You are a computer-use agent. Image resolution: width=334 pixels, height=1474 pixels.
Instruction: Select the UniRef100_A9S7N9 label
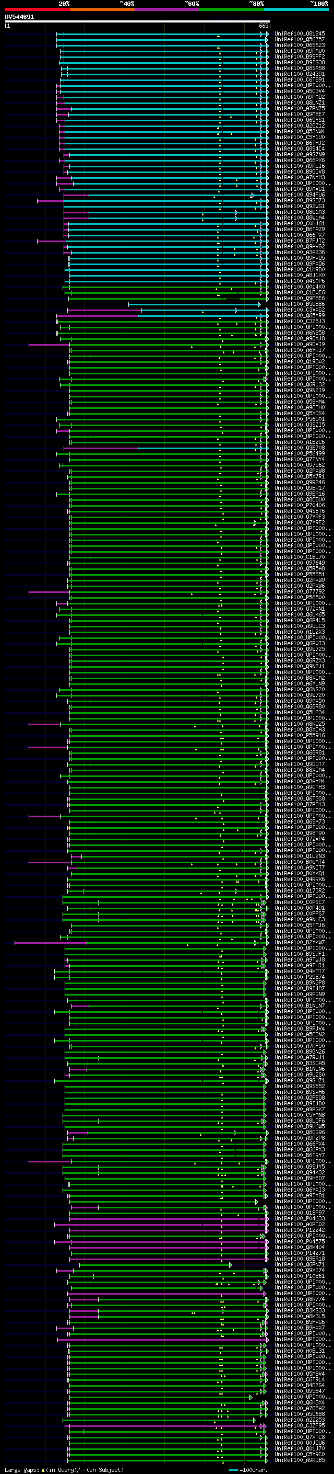[300, 154]
